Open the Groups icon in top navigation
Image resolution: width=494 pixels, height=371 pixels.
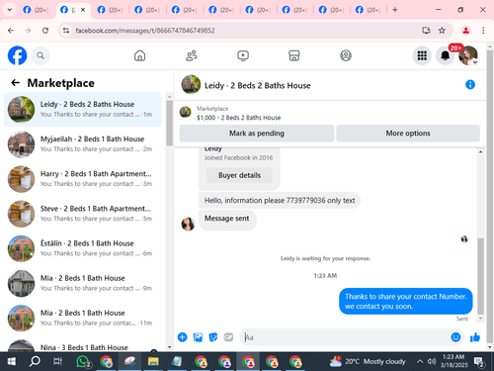click(x=346, y=55)
